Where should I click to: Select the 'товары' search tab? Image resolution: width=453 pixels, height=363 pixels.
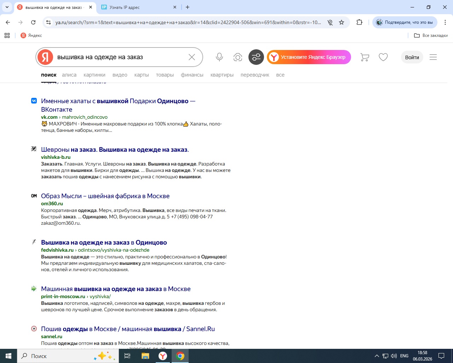(x=165, y=75)
